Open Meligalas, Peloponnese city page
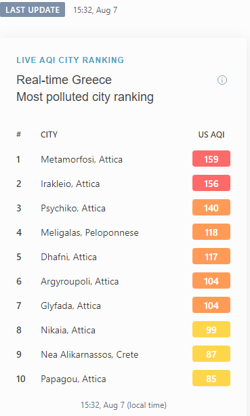The width and height of the screenshot is (250, 416). 89,232
